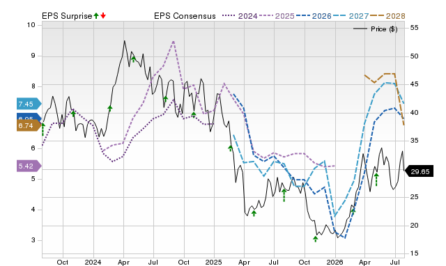
Task: Click the 3 label on the EPS axis
Action: pos(33,240)
